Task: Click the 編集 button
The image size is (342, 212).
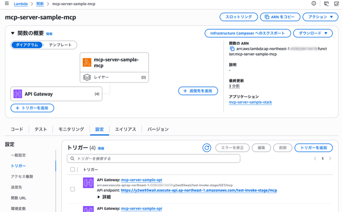Action: [x=261, y=148]
